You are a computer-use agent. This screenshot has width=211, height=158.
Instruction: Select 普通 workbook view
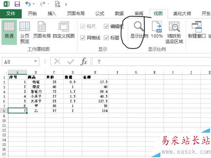coord(9,32)
